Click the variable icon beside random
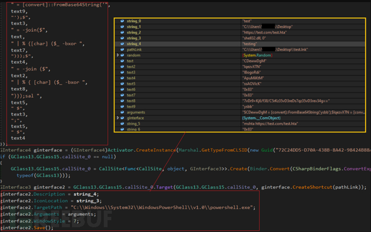Screen dimensions: 371x232 tap(122, 55)
